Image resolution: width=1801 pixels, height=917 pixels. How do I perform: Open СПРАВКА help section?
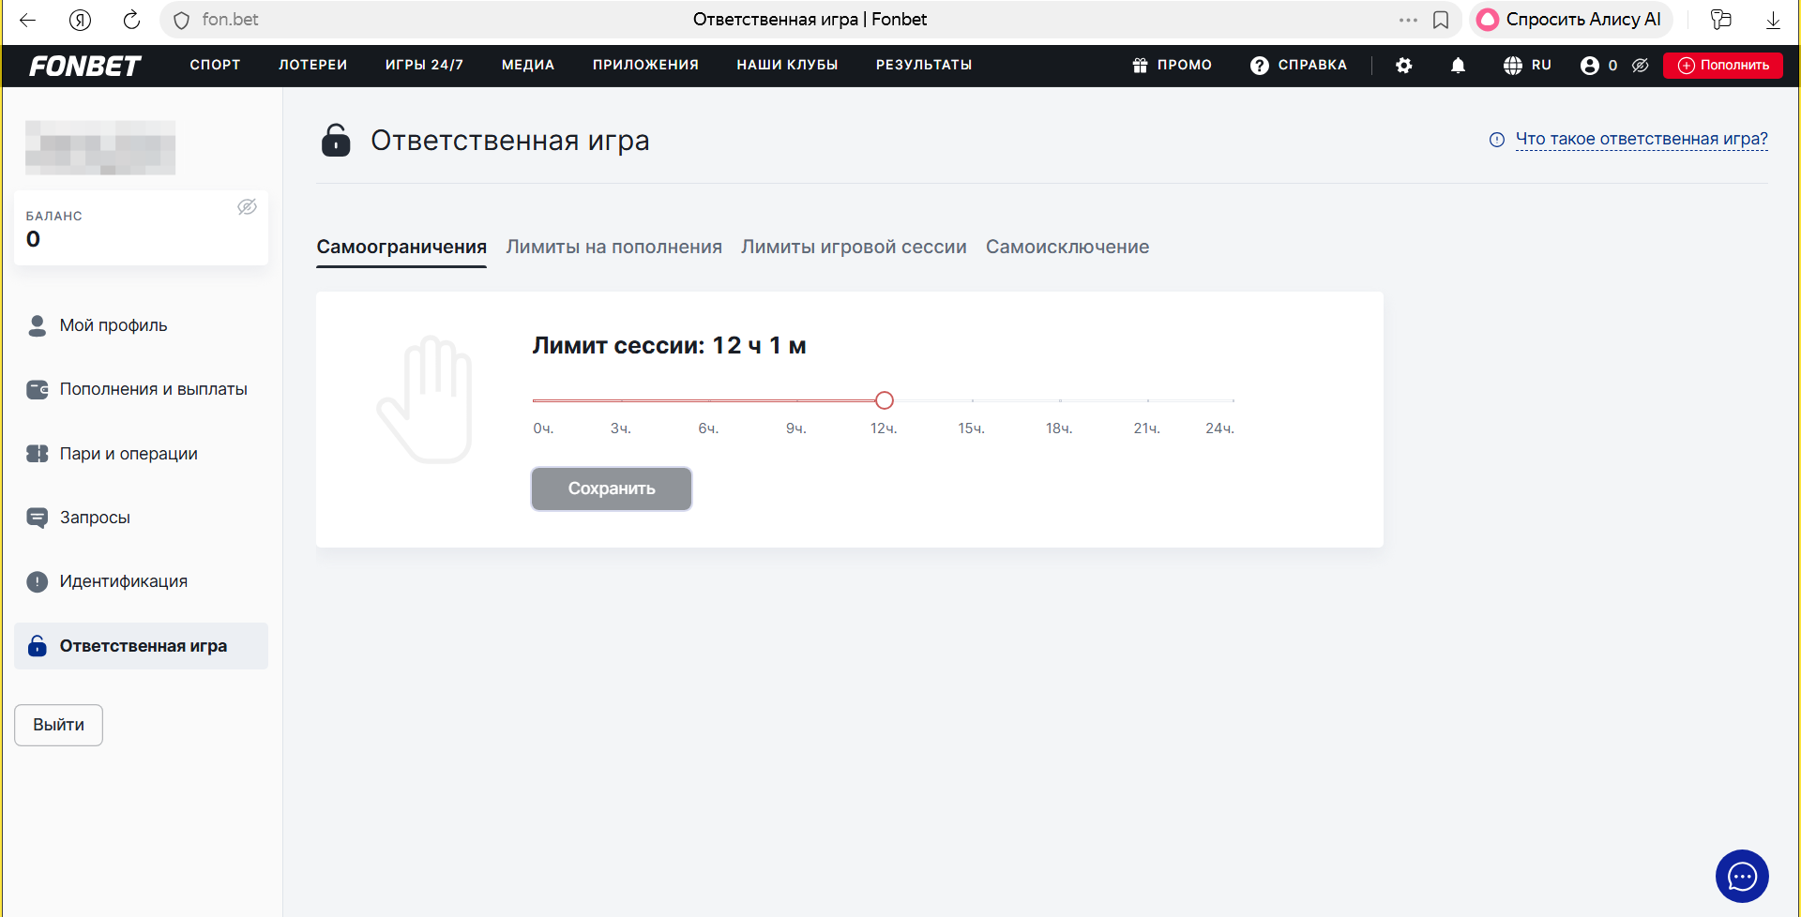1298,65
